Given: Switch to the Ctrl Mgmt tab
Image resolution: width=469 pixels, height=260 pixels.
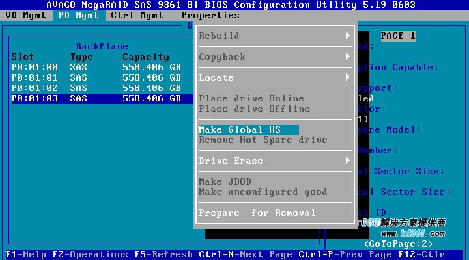Looking at the screenshot, I should pos(137,15).
